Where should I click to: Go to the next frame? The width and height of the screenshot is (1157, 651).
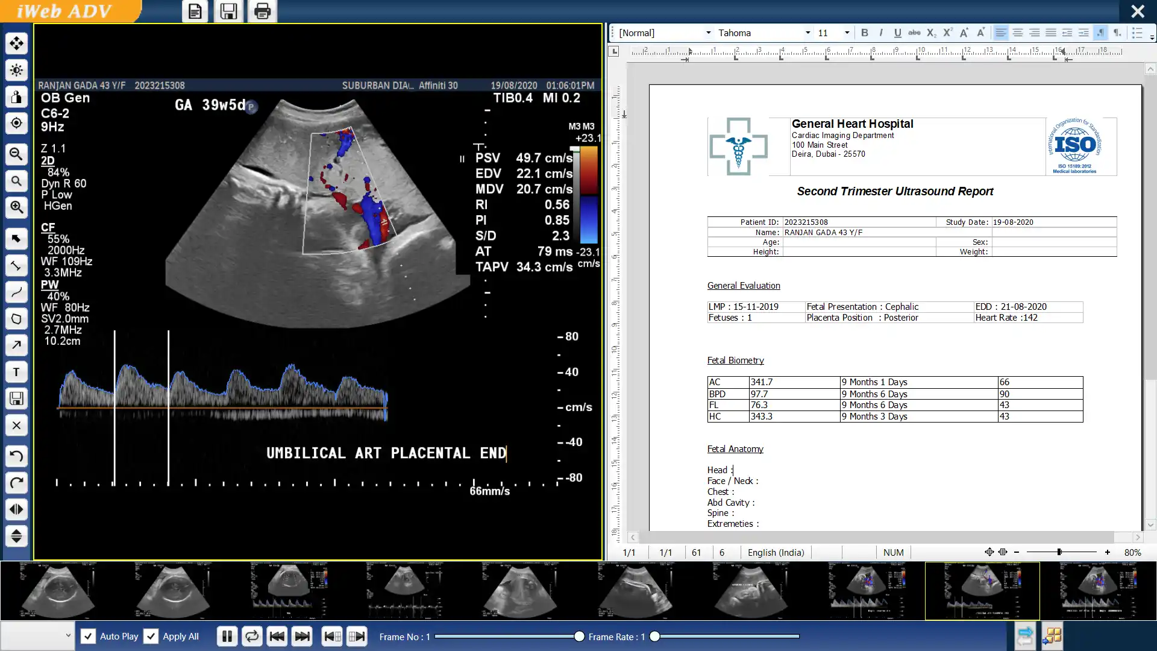[x=302, y=636]
